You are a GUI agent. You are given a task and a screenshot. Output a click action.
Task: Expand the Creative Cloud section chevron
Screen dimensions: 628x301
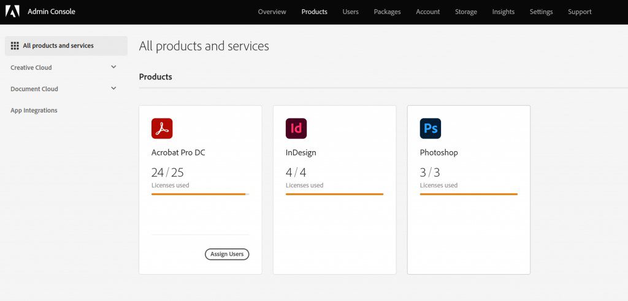coord(113,67)
